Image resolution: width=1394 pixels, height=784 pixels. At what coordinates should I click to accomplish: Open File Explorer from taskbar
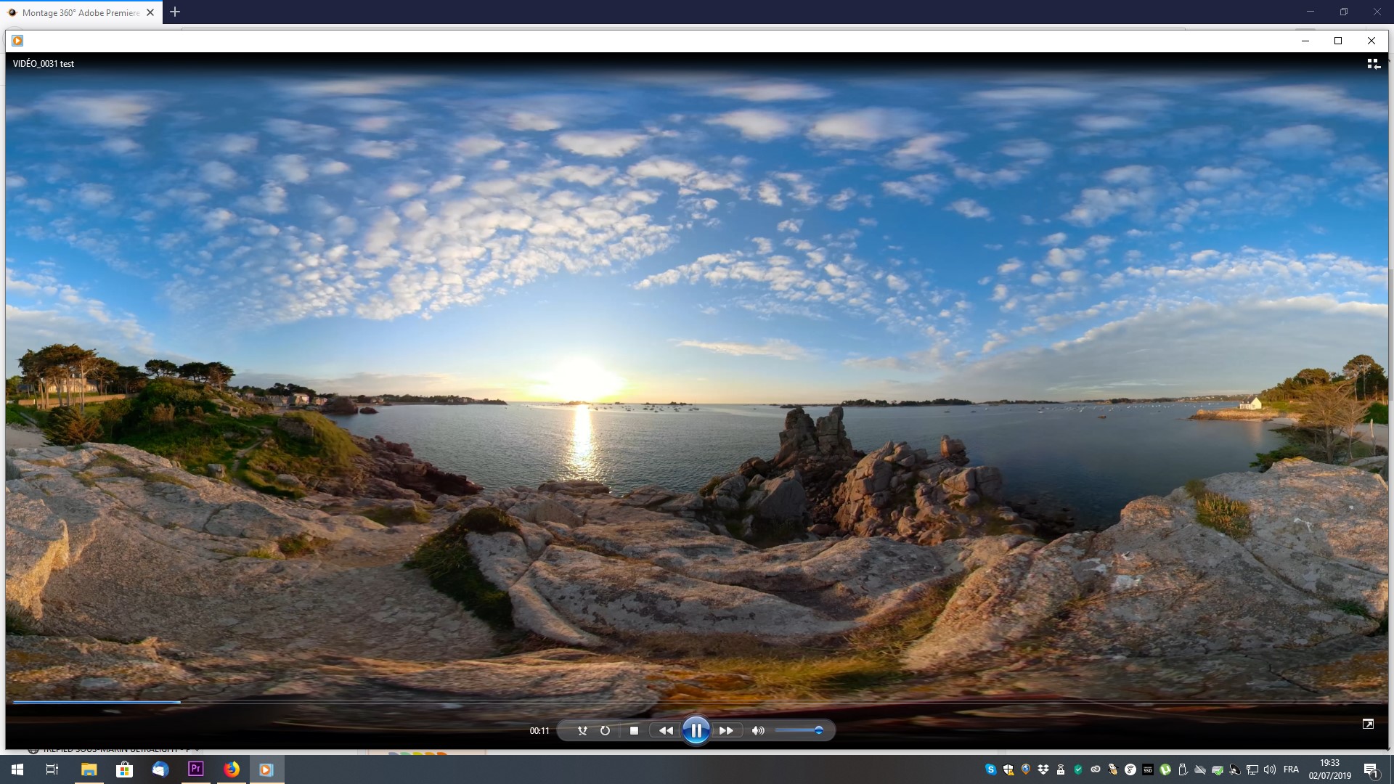(x=89, y=769)
